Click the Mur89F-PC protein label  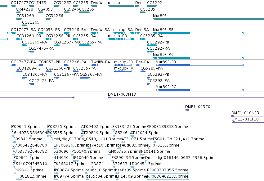click(166, 87)
